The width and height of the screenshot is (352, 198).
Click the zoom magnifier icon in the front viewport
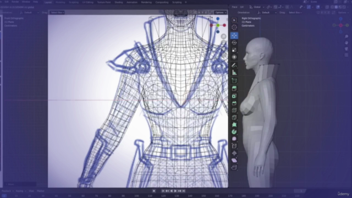(223, 36)
